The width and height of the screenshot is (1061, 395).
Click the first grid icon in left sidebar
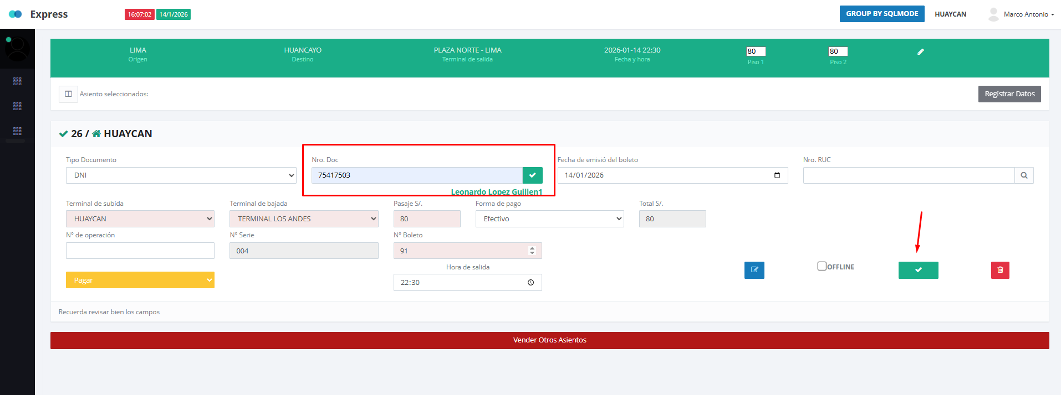click(x=17, y=81)
